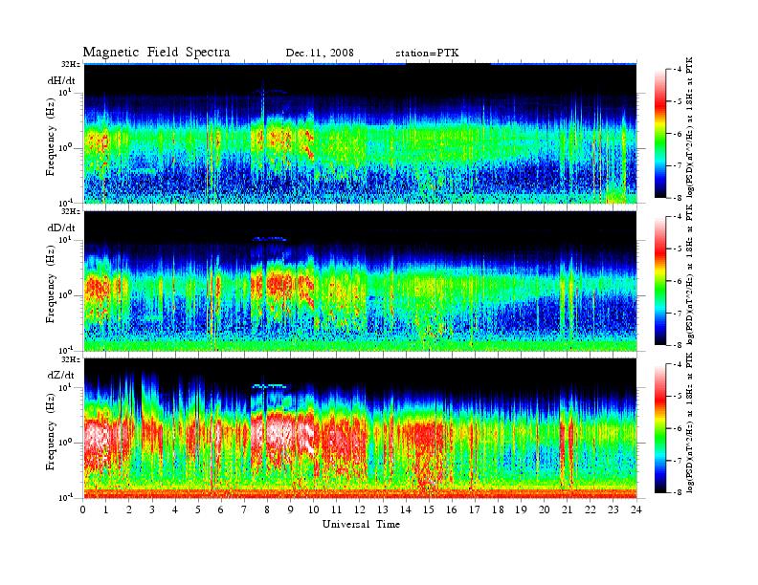Click the hour 1 tick label
Image resolution: width=758 pixels, height=585 pixels.
pyautogui.click(x=106, y=509)
